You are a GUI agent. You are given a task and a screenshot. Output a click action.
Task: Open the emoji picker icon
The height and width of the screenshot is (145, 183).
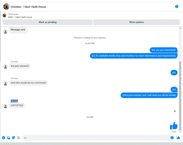click(x=172, y=138)
